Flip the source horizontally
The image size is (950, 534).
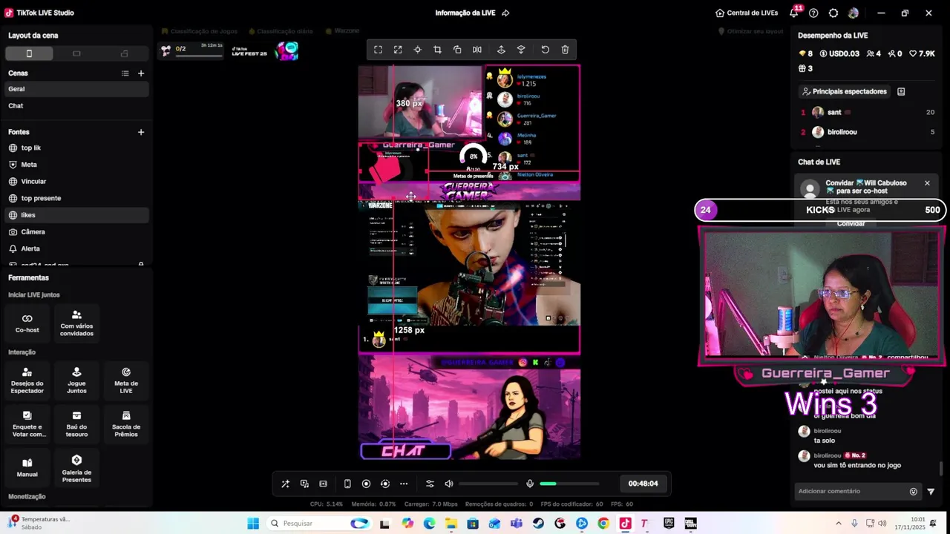[477, 50]
